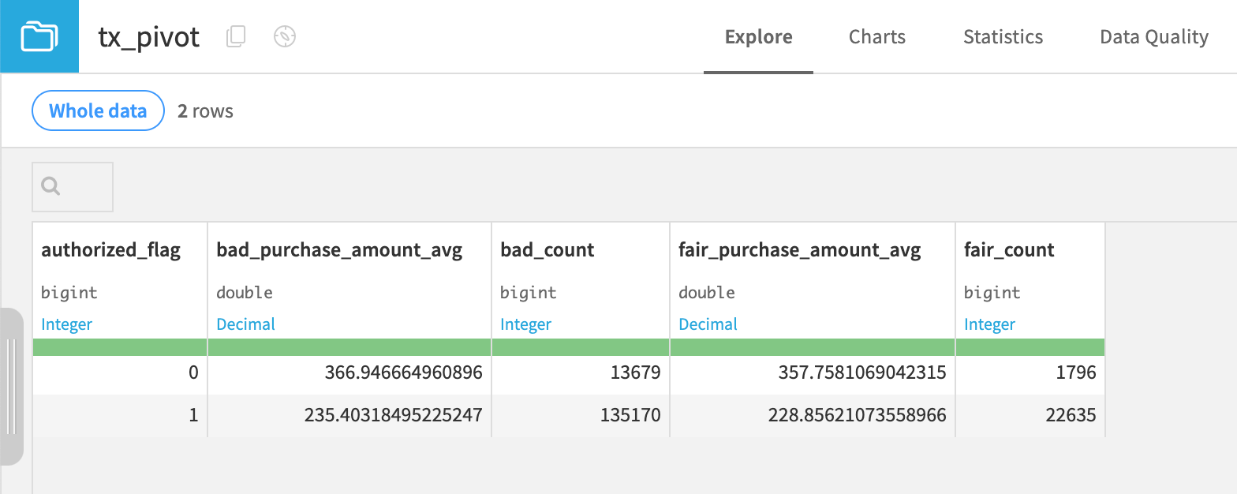Click the green validity bar under fair_purchase_amount_avg
Viewport: 1237px width, 494px height.
tap(812, 347)
